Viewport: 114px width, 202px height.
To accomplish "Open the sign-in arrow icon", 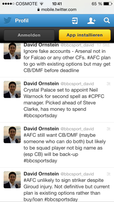I will [x=75, y=21].
